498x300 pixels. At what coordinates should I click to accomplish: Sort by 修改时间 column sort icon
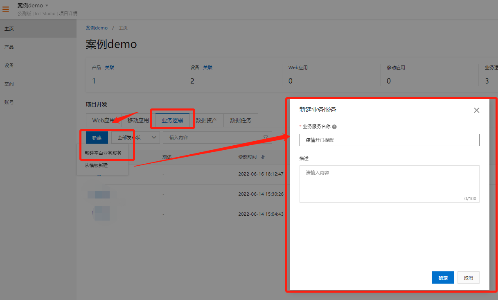263,157
